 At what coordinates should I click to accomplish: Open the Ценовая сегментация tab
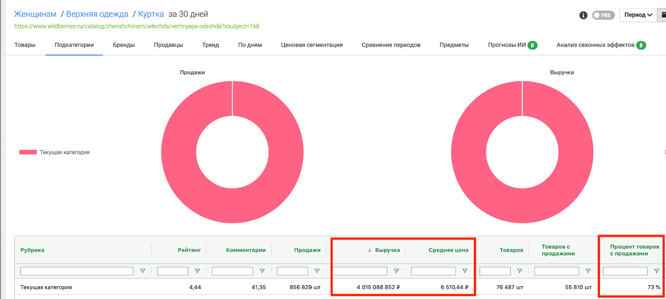click(311, 45)
